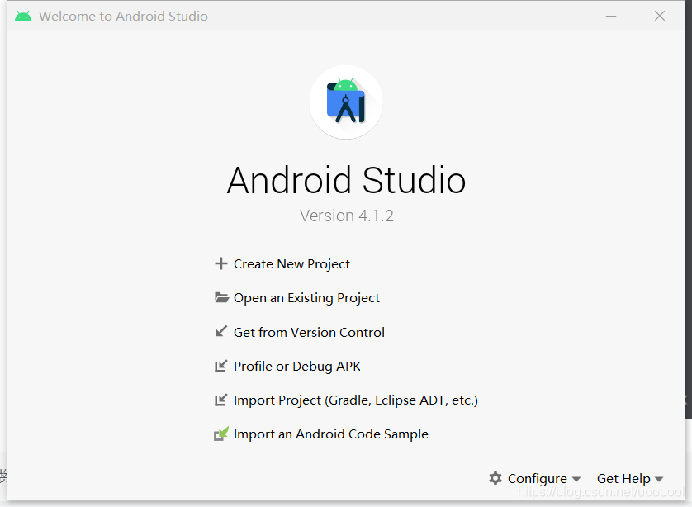Viewport: 692px width, 507px height.
Task: Click the Welcome to Android Studio title
Action: (x=123, y=17)
